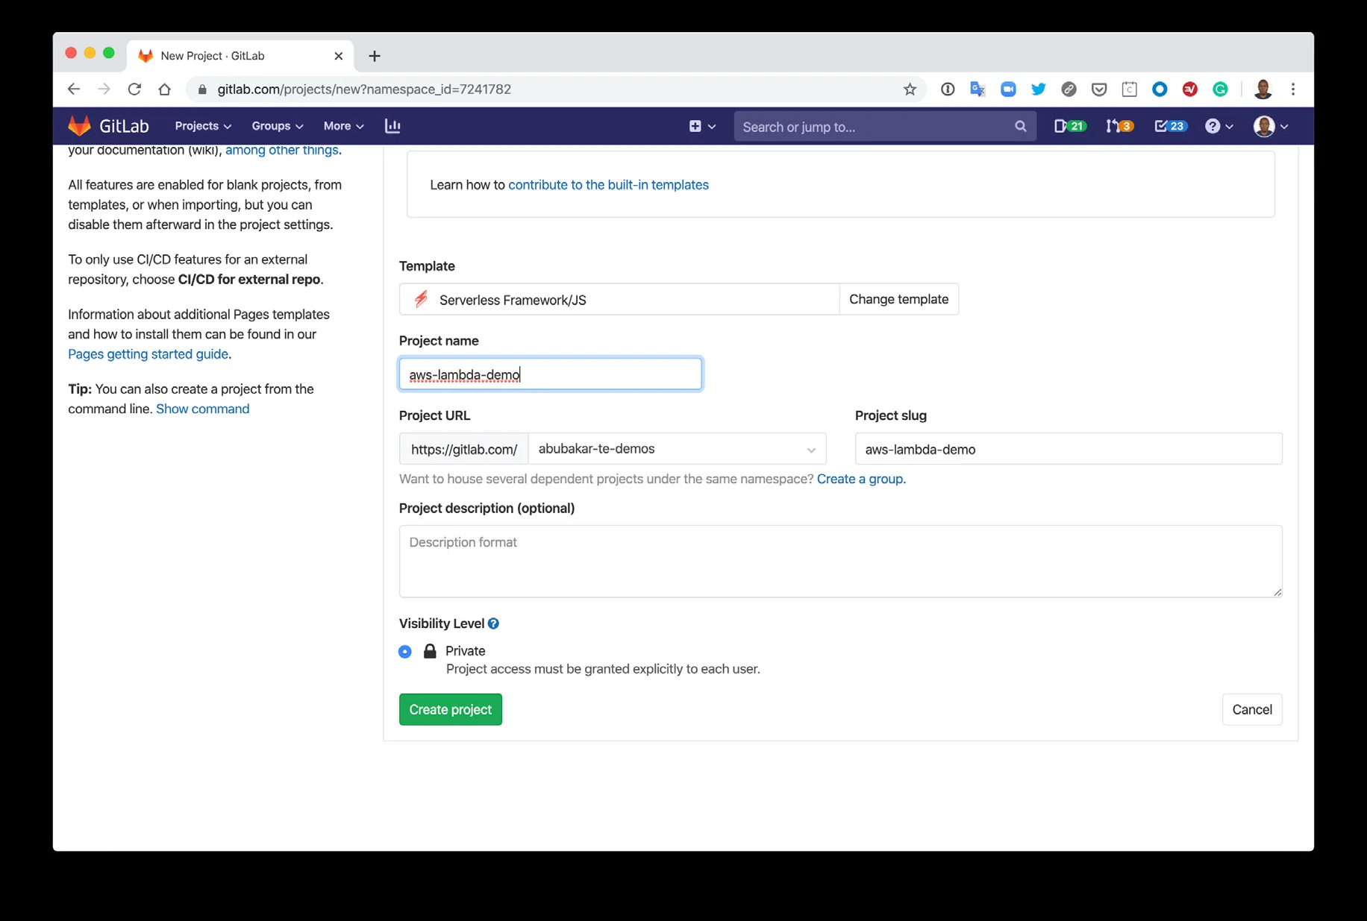The height and width of the screenshot is (921, 1367).
Task: Open the Projects menu
Action: click(202, 126)
